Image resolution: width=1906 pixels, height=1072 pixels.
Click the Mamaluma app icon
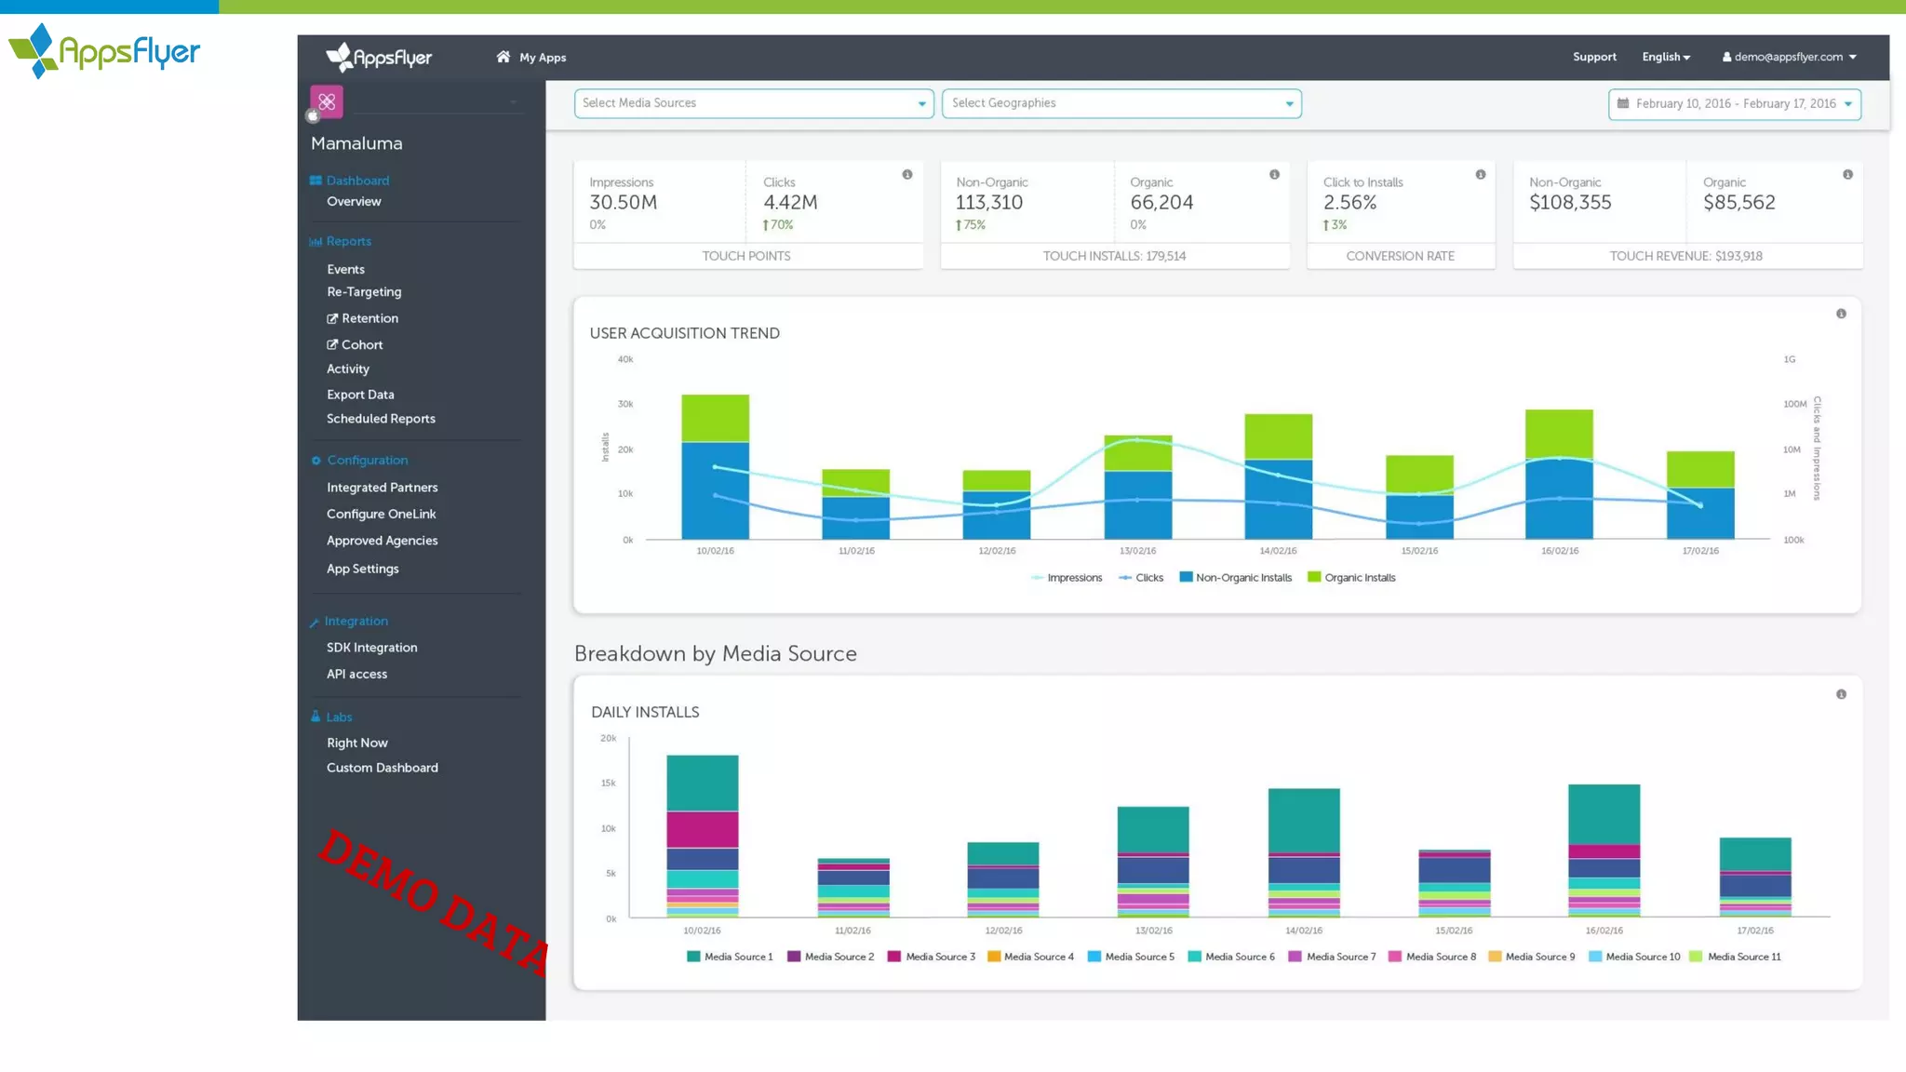pyautogui.click(x=327, y=101)
